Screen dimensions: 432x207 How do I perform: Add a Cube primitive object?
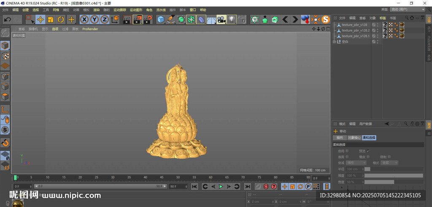coord(161,19)
